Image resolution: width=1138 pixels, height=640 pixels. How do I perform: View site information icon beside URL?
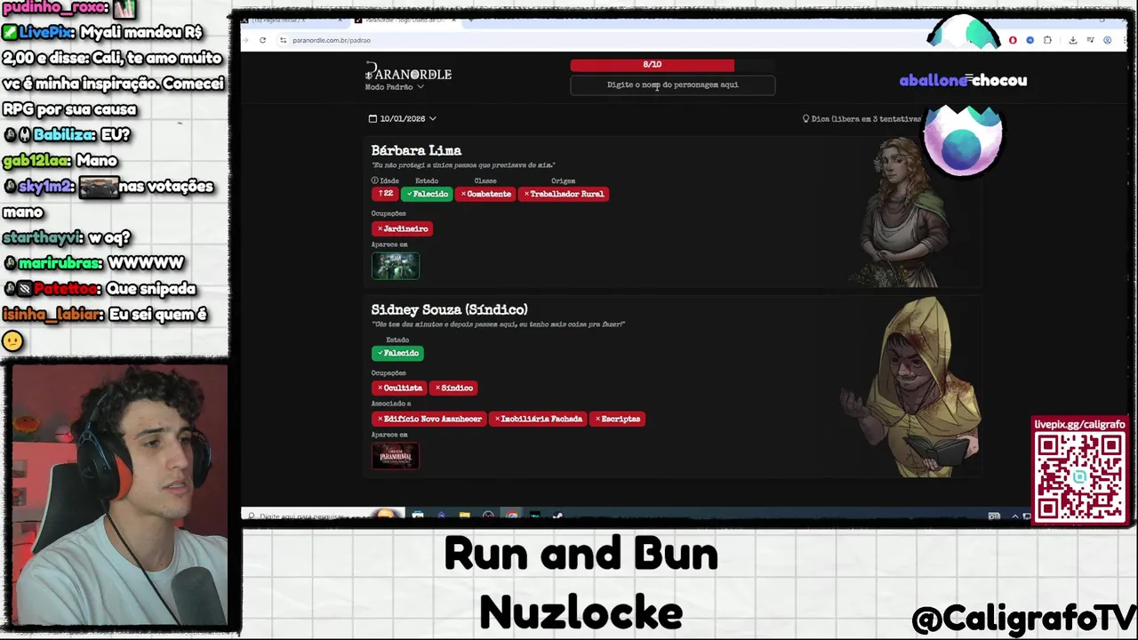click(x=283, y=40)
